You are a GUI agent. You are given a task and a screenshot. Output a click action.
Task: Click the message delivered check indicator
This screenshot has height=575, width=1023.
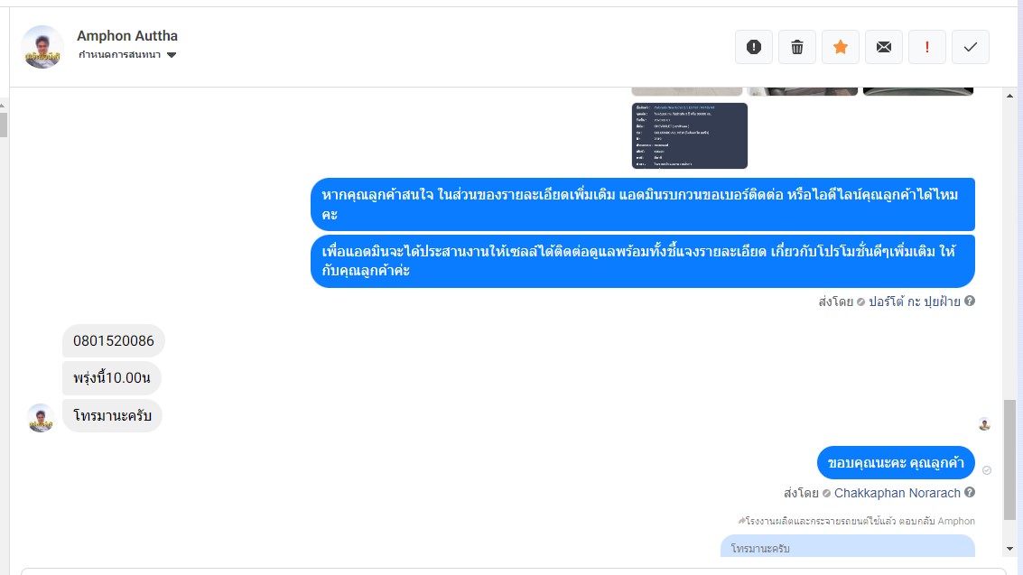pyautogui.click(x=987, y=470)
